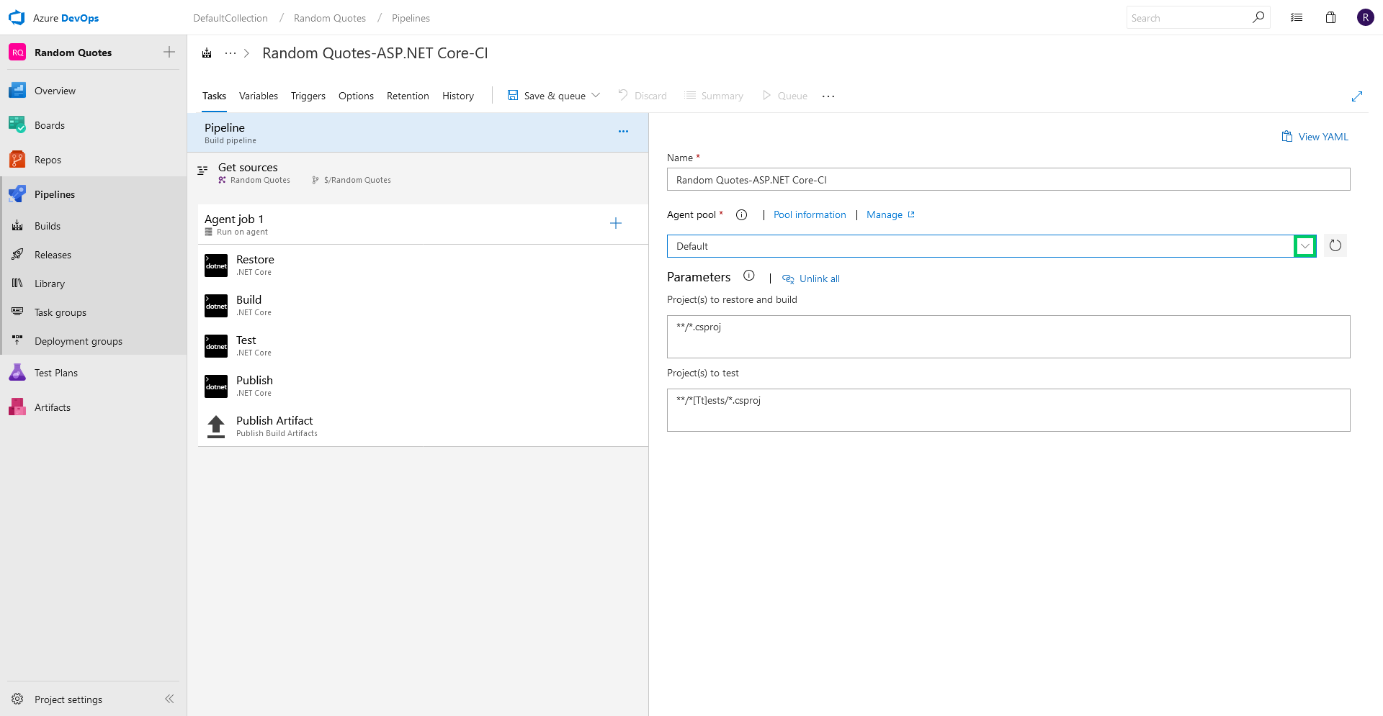Select the Build .NET Core task
The height and width of the screenshot is (716, 1383).
pyautogui.click(x=423, y=305)
